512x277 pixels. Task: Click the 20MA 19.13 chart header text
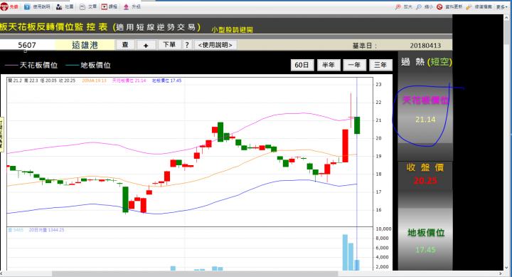coord(94,80)
